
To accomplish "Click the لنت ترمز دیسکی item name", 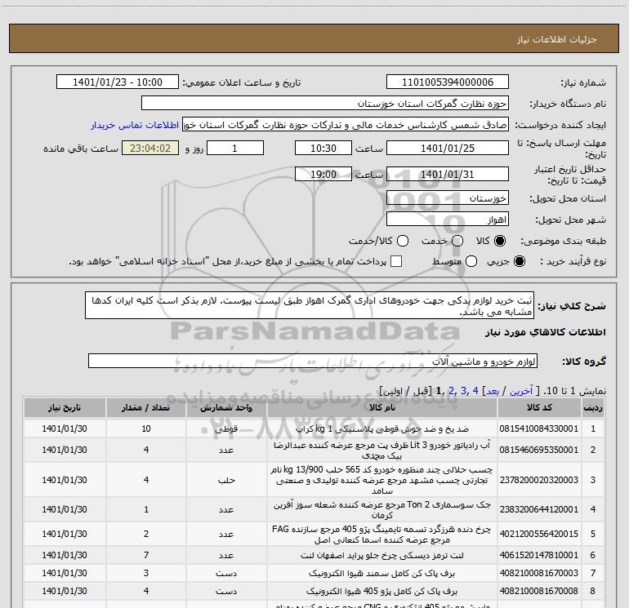I will tap(382, 555).
